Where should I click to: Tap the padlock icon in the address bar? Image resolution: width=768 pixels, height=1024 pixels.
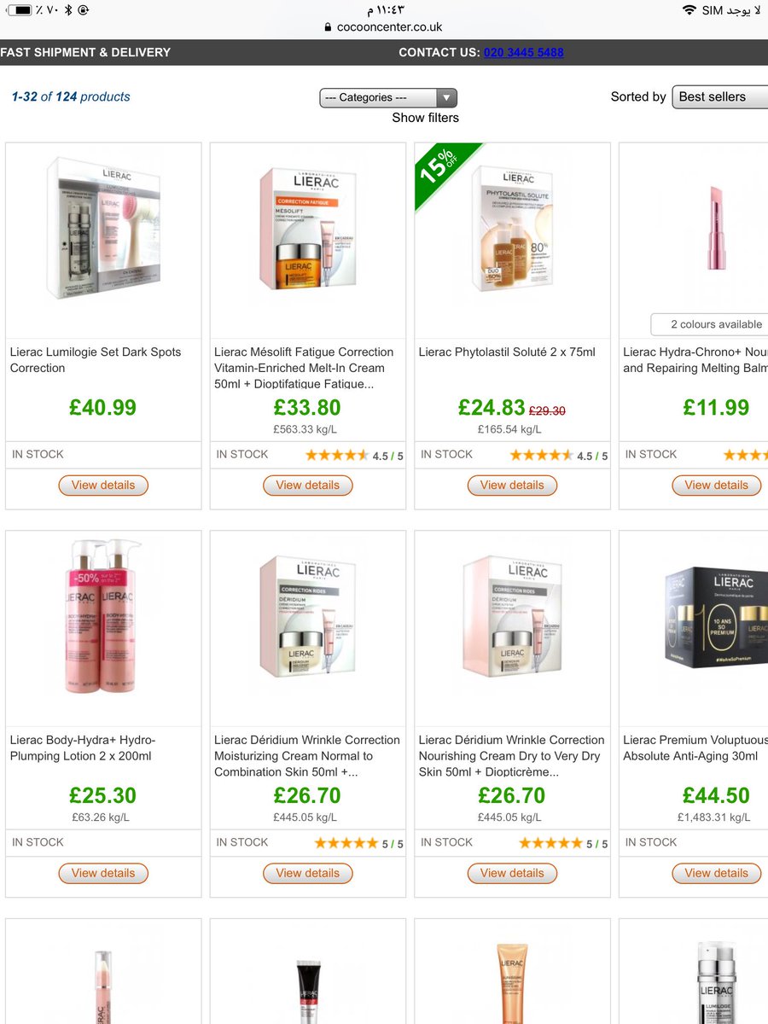pyautogui.click(x=328, y=27)
